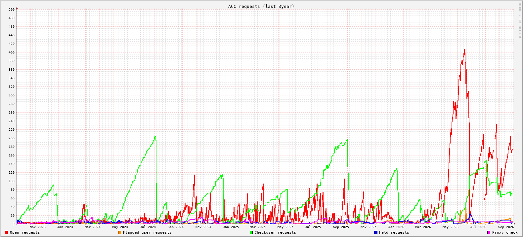Viewport: 523px width, 237px height.
Task: Click the Sep 2025 x-axis label
Action: coord(341,227)
